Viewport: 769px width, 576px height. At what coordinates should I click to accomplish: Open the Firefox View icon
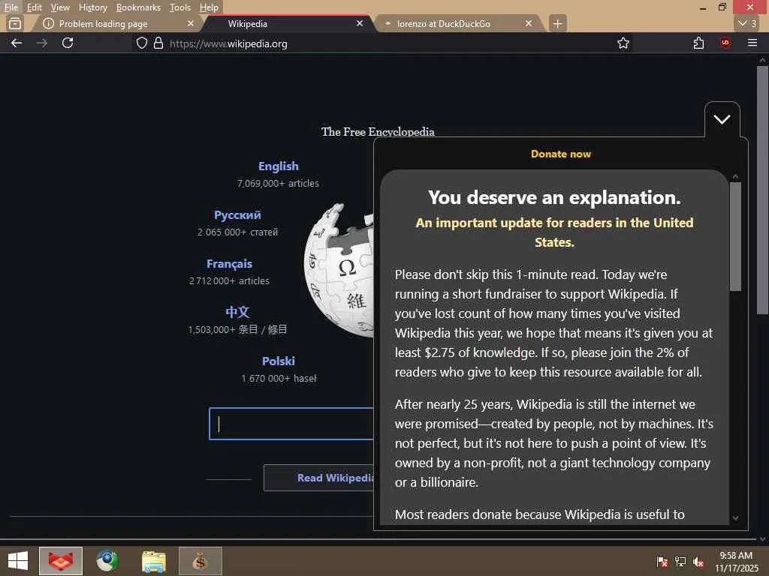15,23
